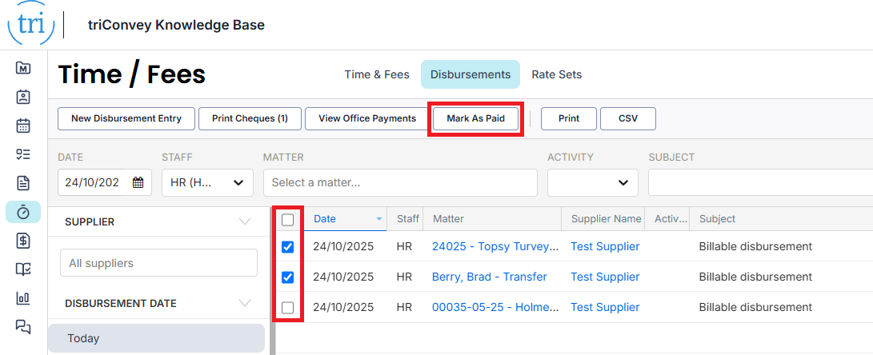The image size is (873, 355).
Task: Open the Billing dollar icon in sidebar
Action: (x=23, y=240)
